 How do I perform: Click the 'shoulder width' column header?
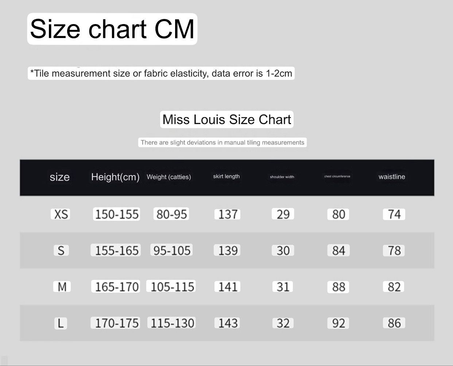(282, 177)
